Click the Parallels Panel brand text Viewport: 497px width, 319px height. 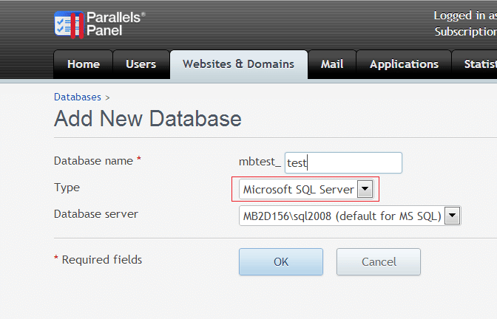[x=116, y=23]
